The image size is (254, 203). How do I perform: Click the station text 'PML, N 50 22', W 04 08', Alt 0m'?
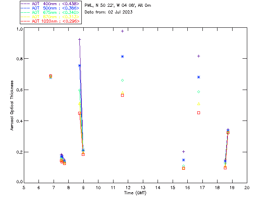point(118,6)
